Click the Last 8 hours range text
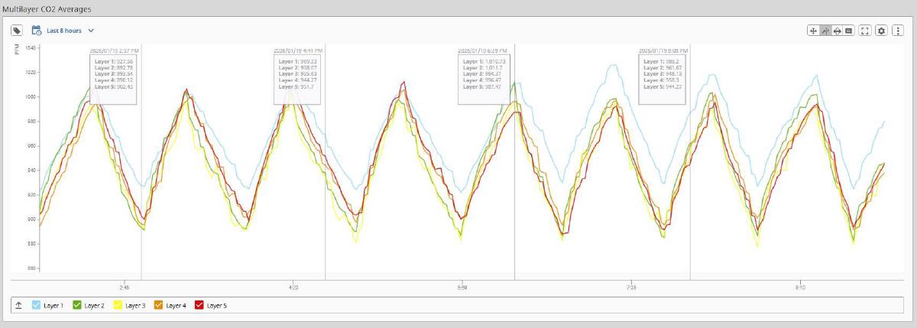This screenshot has width=917, height=328. [64, 31]
